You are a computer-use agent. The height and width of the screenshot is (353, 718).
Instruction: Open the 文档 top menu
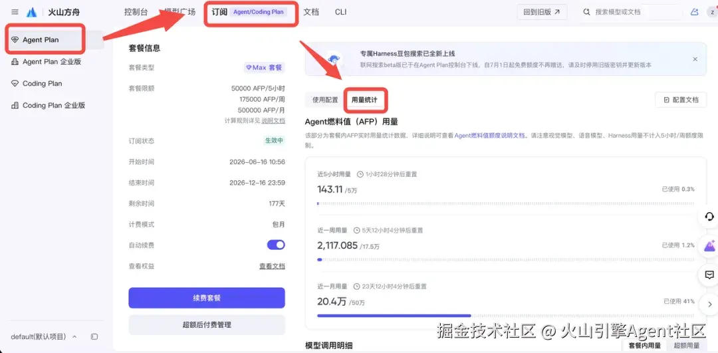coord(311,12)
